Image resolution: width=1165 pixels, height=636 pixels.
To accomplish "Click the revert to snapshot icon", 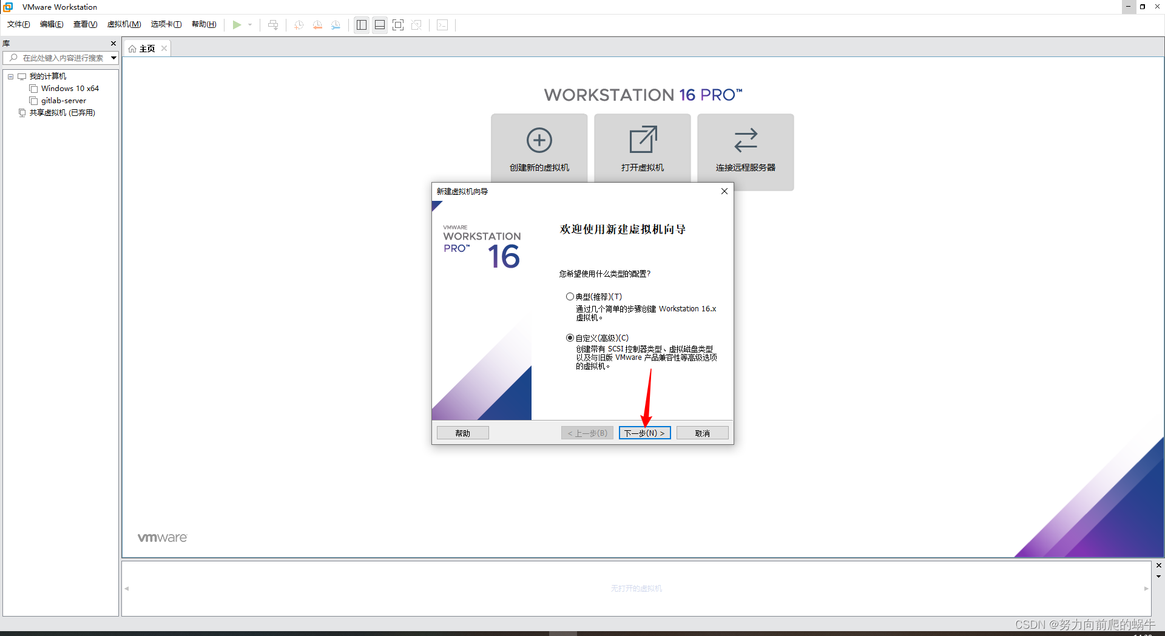I will [317, 25].
